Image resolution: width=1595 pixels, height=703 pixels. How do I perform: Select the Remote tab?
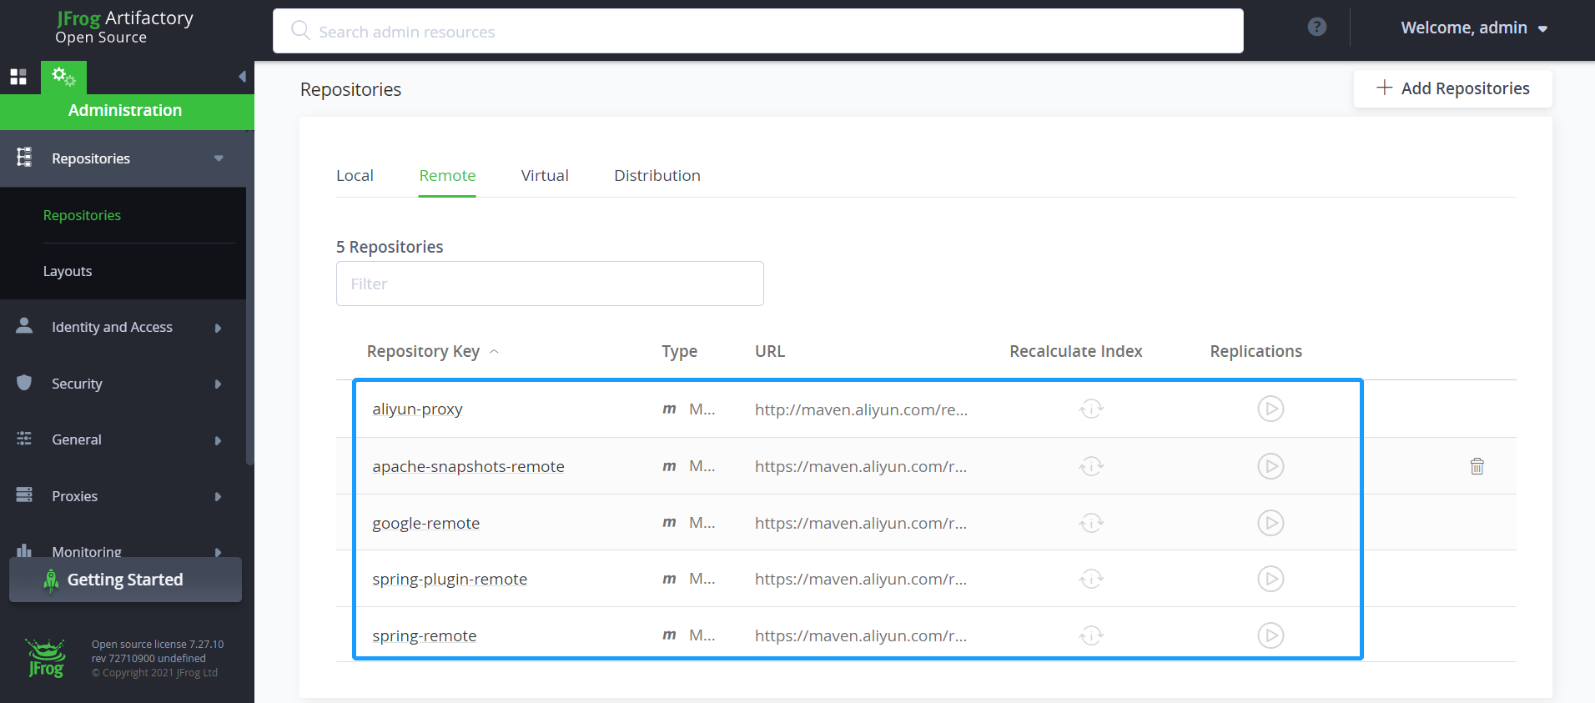click(447, 175)
